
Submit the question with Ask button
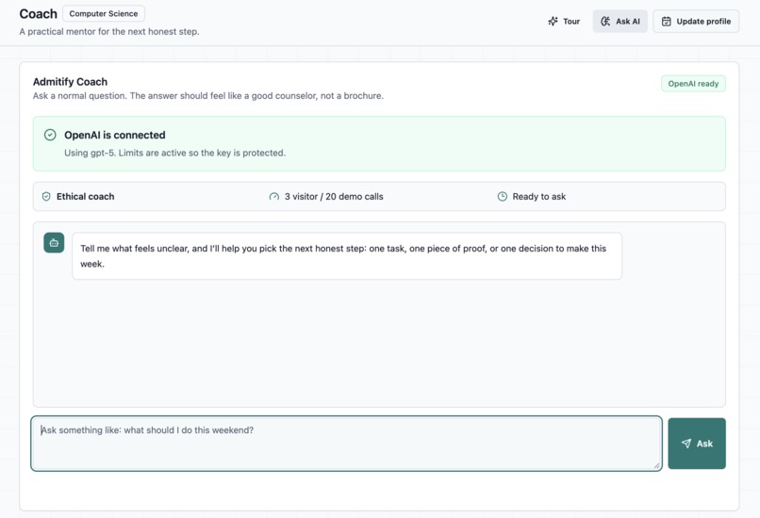click(697, 444)
